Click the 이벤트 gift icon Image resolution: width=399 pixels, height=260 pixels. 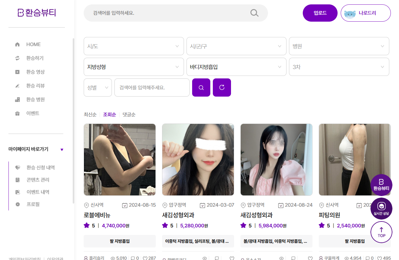(18, 114)
